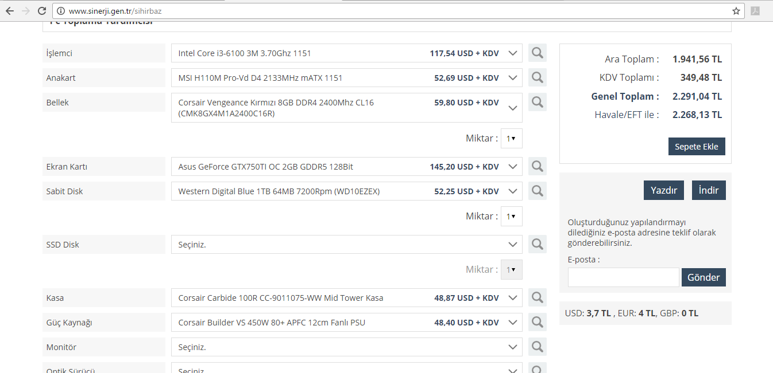The height and width of the screenshot is (373, 773).
Task: Click the Anakart label
Action: (x=61, y=78)
